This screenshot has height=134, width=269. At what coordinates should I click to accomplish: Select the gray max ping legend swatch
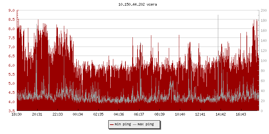tap(134, 125)
